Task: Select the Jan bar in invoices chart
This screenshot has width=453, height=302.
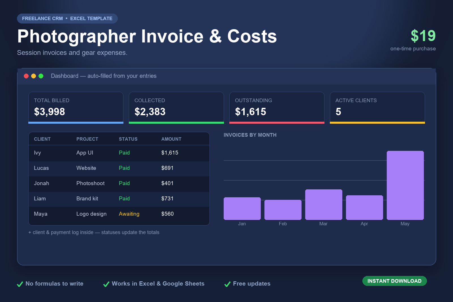Action: [242, 209]
